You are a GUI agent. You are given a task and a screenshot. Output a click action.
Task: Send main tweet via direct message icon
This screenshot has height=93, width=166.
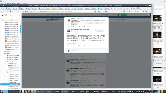[x=84, y=45]
